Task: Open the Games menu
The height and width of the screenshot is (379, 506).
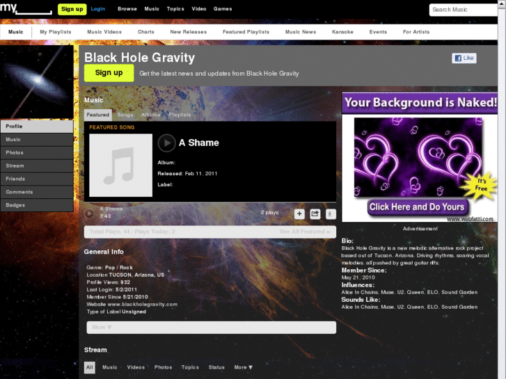Action: 223,9
